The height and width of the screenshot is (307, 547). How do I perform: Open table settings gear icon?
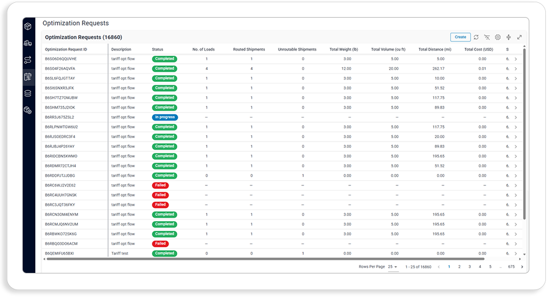498,37
